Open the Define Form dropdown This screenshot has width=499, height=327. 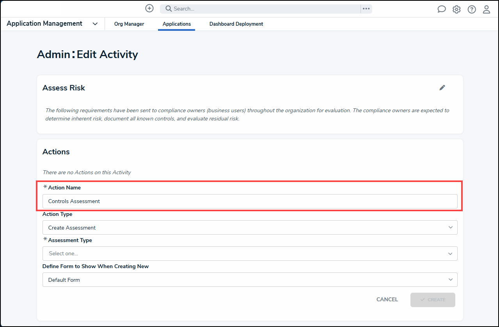click(x=250, y=280)
